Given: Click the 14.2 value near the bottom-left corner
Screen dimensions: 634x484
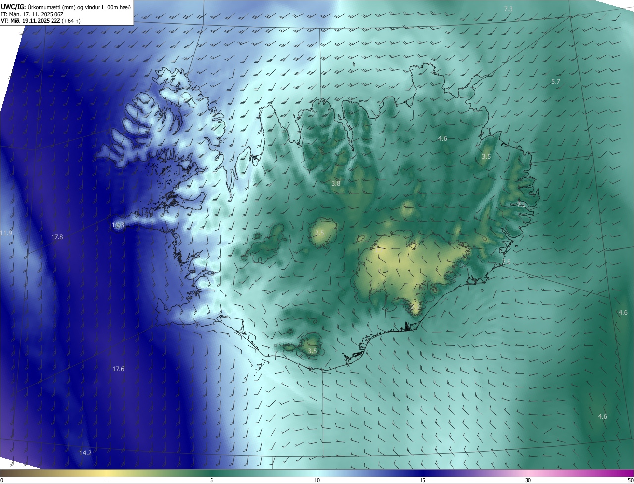Looking at the screenshot, I should pyautogui.click(x=85, y=453).
